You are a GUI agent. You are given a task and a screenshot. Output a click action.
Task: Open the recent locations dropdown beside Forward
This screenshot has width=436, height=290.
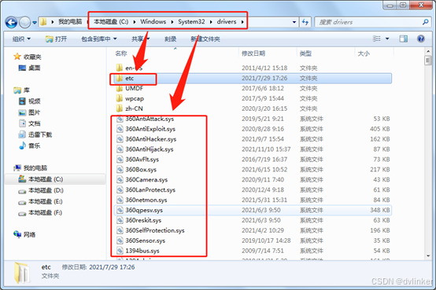[35, 23]
